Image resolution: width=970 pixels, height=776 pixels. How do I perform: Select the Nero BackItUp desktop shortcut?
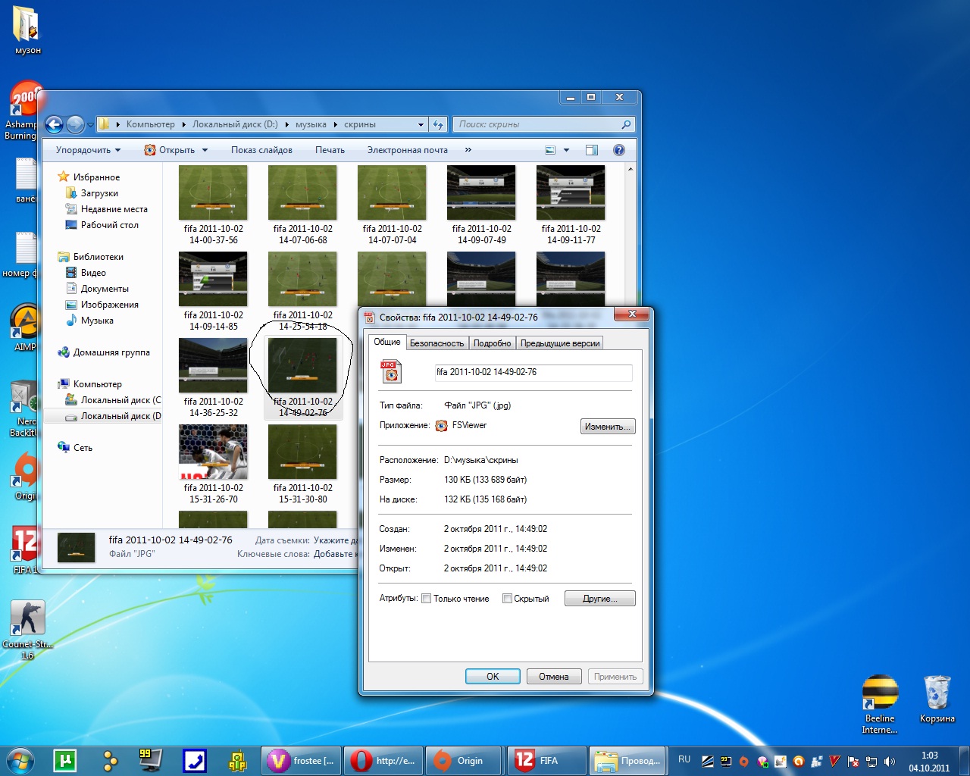coord(25,409)
